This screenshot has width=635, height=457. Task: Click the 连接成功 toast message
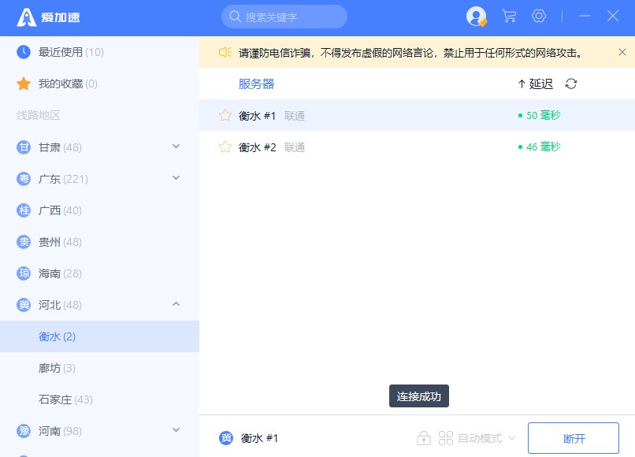(419, 396)
